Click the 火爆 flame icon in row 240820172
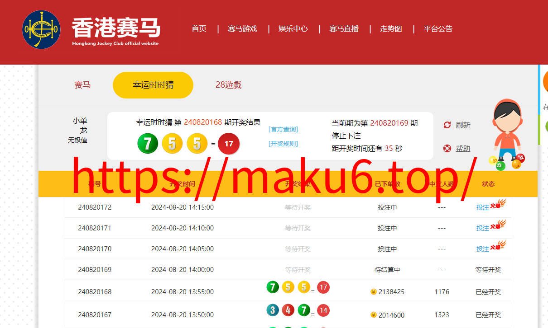 [x=498, y=205]
